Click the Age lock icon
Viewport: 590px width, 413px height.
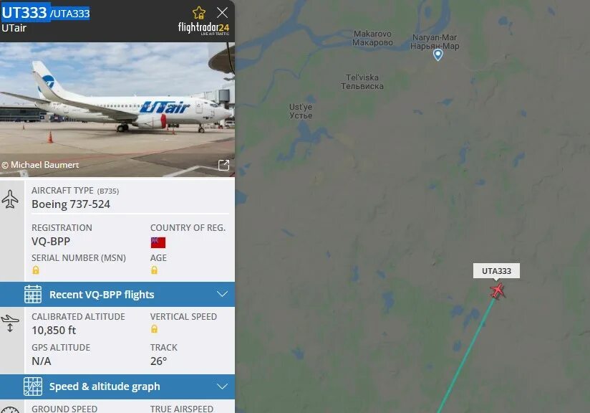pyautogui.click(x=154, y=270)
